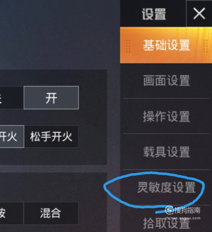Open the 画面设置 tab
Image resolution: width=212 pixels, height=232 pixels.
(166, 80)
